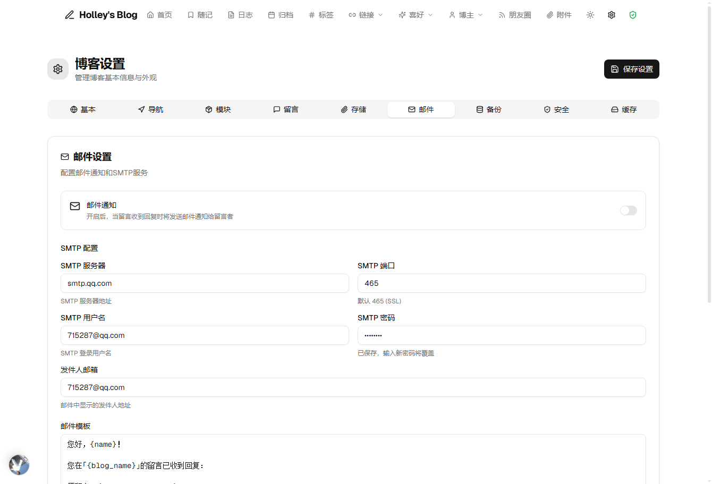Screen dimensions: 712x484
Task: Click the 保存设置 save settings button
Action: pos(632,69)
